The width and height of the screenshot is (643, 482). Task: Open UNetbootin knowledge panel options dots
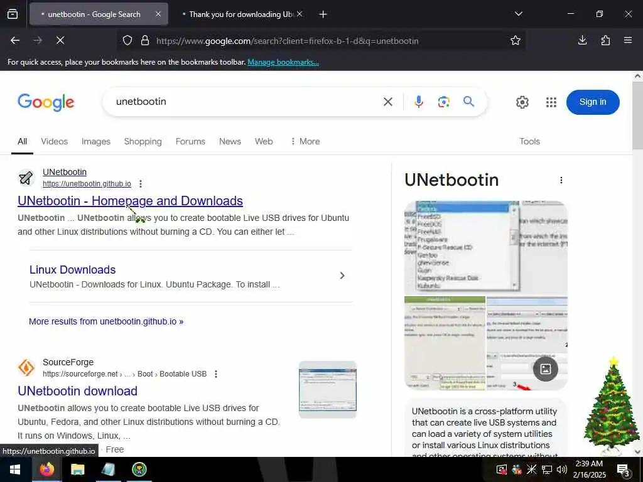point(561,180)
